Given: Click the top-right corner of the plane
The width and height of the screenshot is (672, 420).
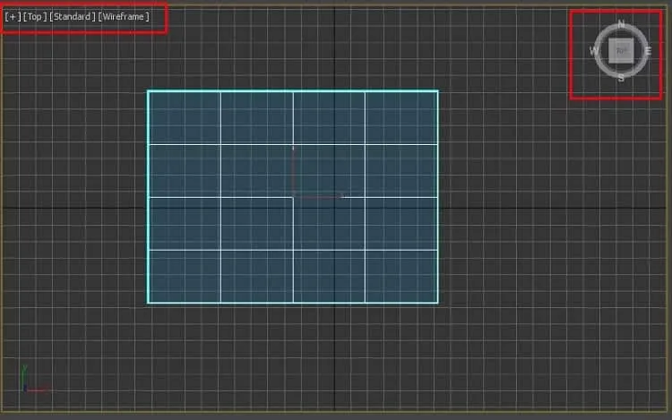Looking at the screenshot, I should point(437,90).
